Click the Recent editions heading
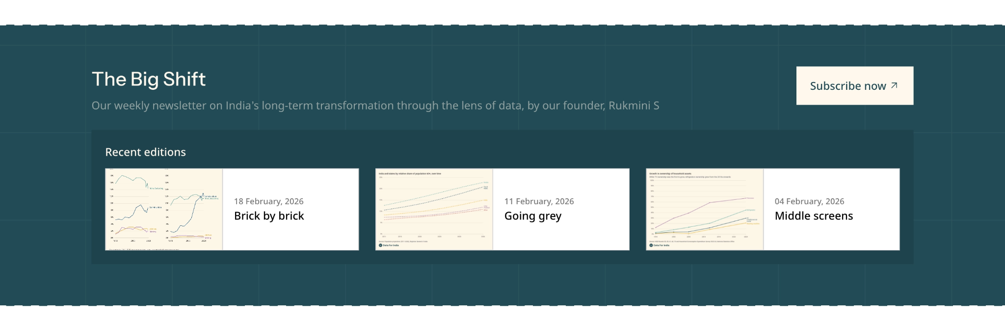Viewport: 1005px width, 325px height. point(145,152)
